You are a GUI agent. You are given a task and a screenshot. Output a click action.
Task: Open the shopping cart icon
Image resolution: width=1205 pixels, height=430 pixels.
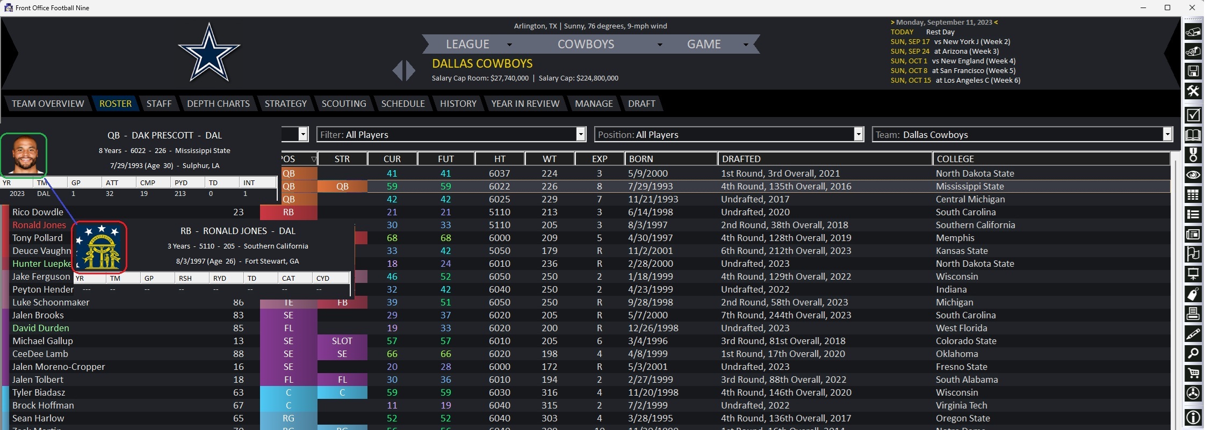click(x=1193, y=373)
